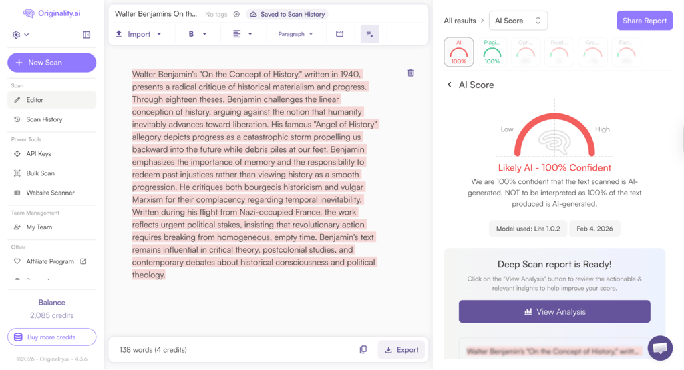Open Bulk Scan
The width and height of the screenshot is (684, 370).
[52, 173]
